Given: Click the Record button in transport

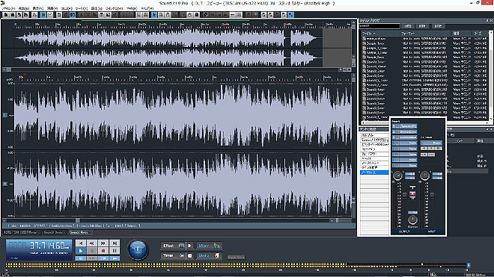Looking at the screenshot, I should [103, 251].
